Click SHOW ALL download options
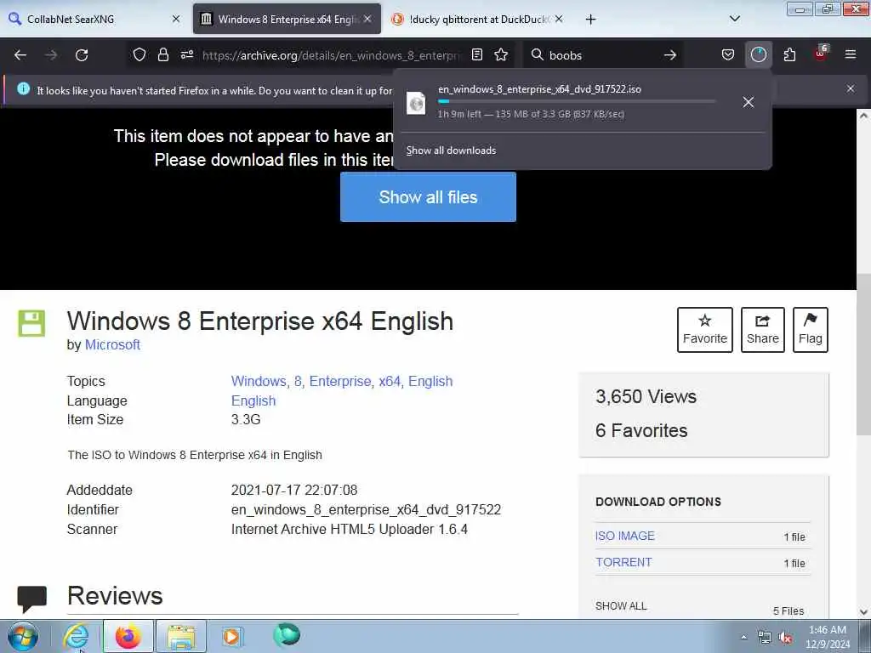 tap(621, 605)
